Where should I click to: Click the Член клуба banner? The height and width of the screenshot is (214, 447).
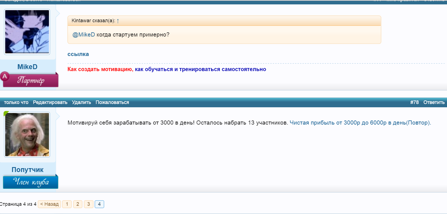tap(31, 182)
